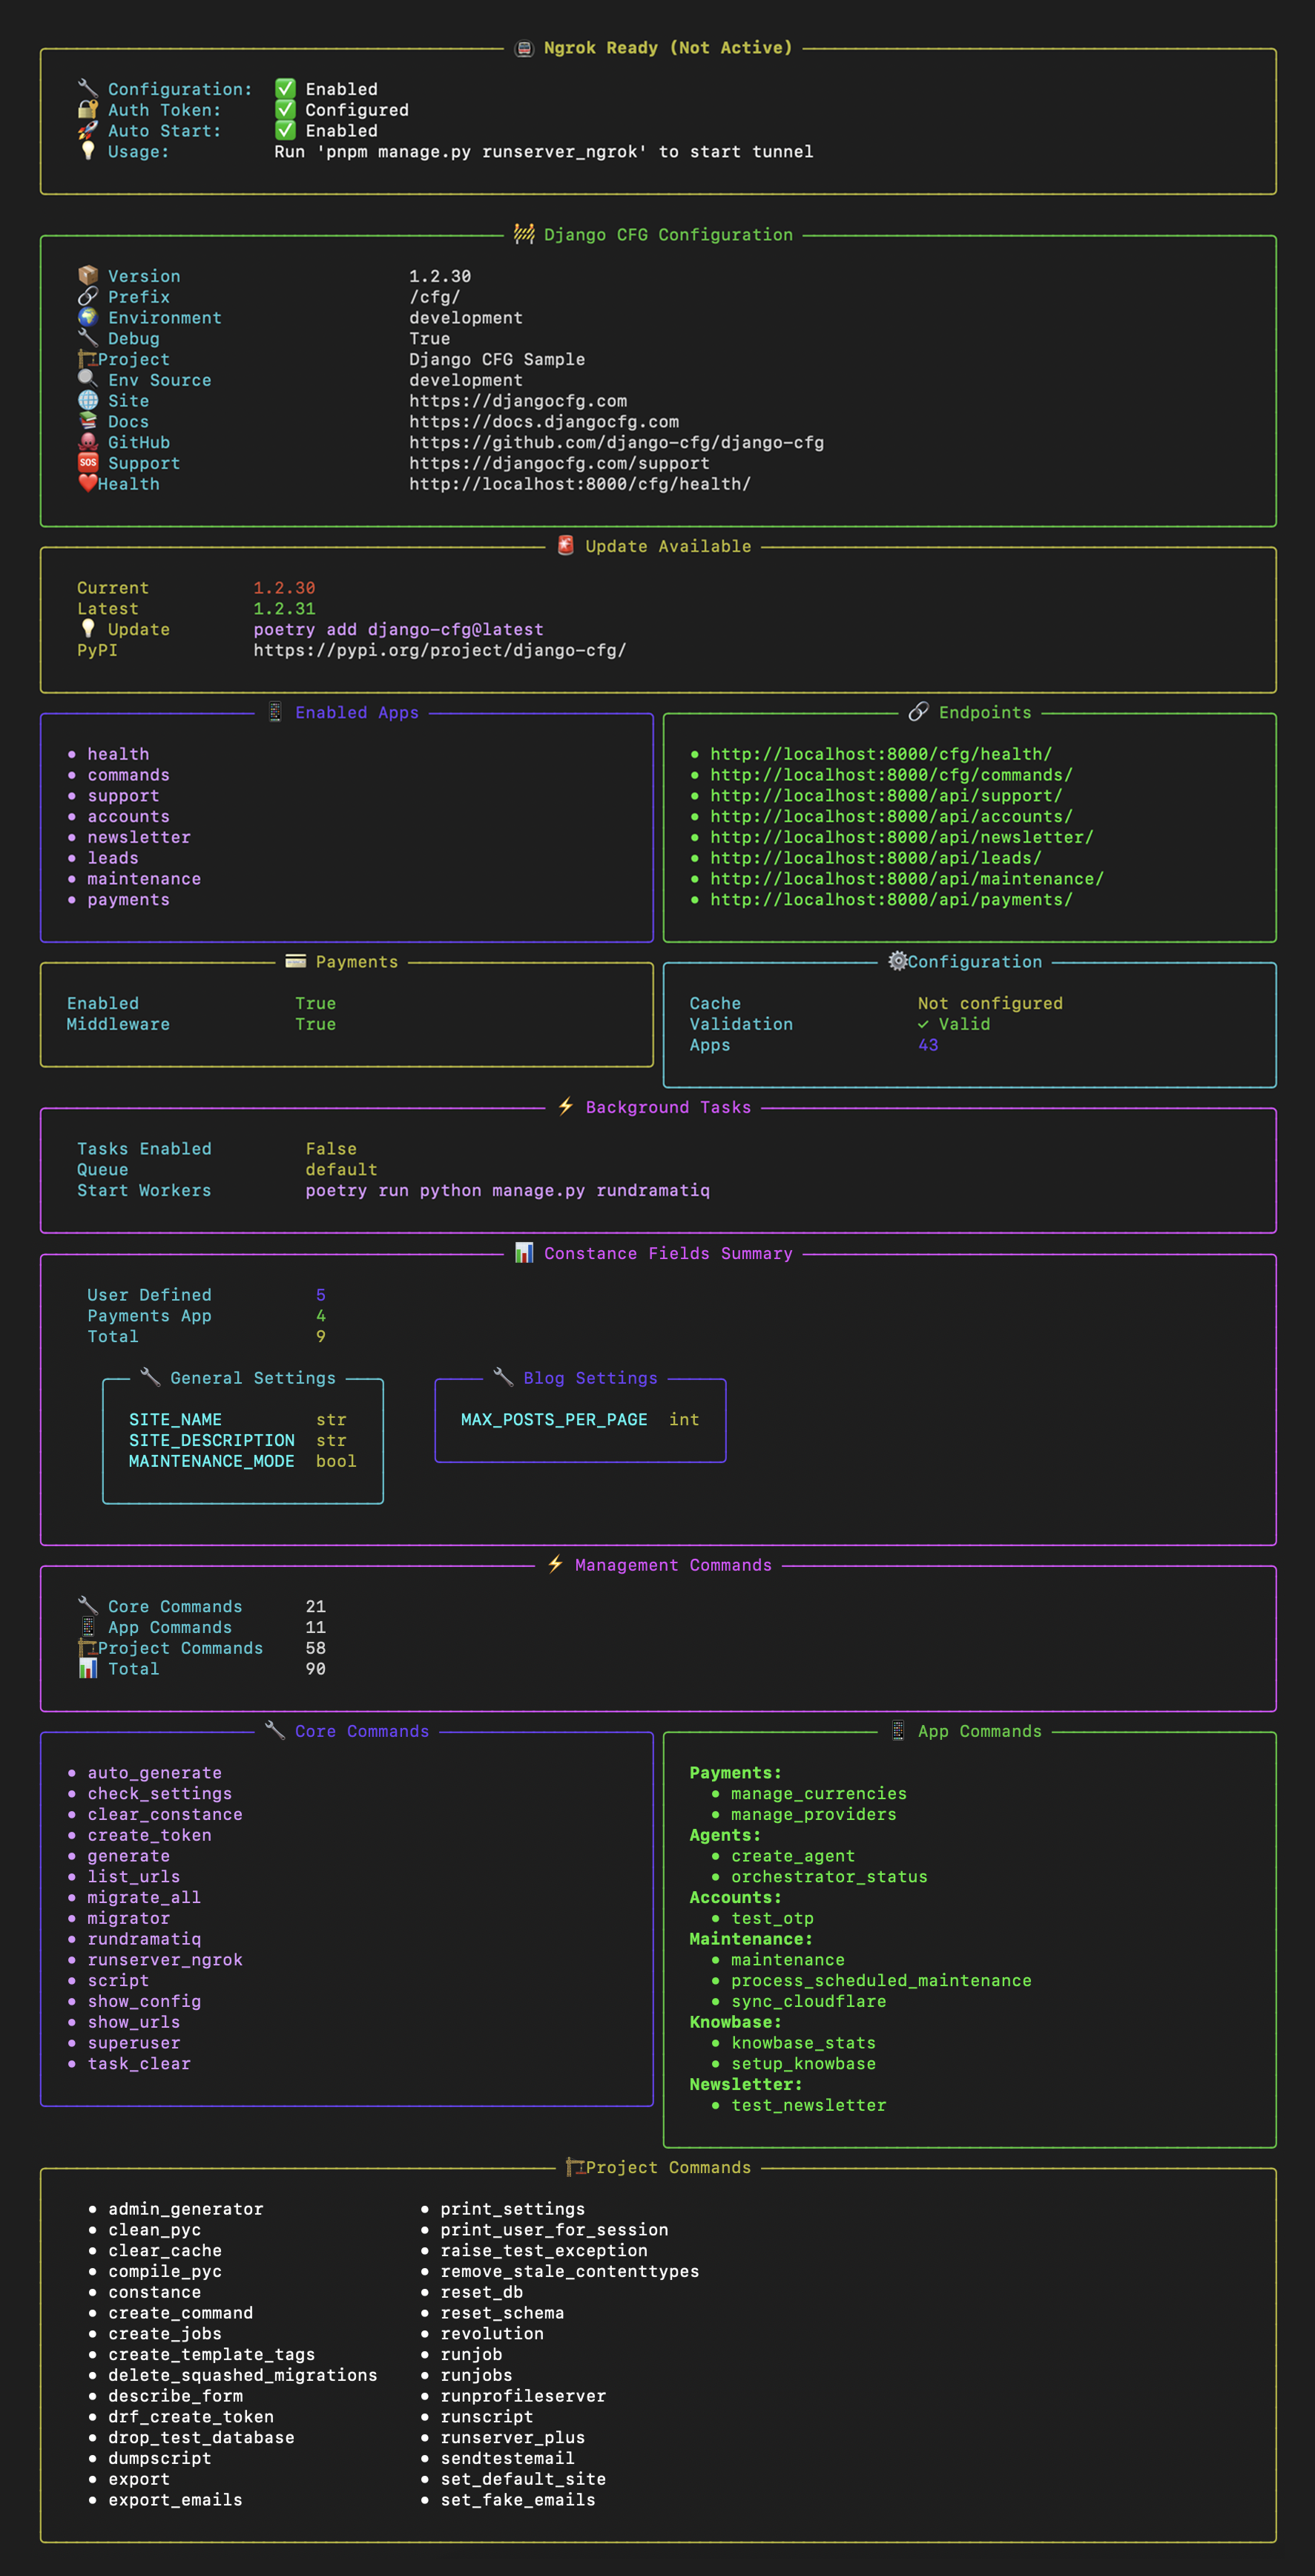The height and width of the screenshot is (2576, 1315).
Task: Toggle the Enabled checkmark for Configuration
Action: (286, 88)
